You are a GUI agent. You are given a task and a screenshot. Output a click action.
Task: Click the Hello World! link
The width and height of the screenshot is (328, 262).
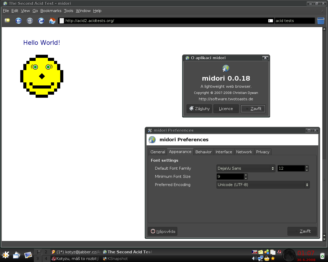42,43
